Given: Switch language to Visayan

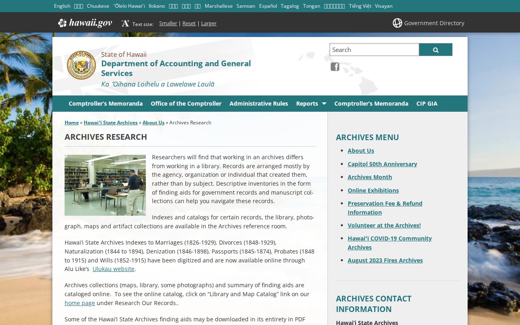Looking at the screenshot, I should [x=383, y=6].
